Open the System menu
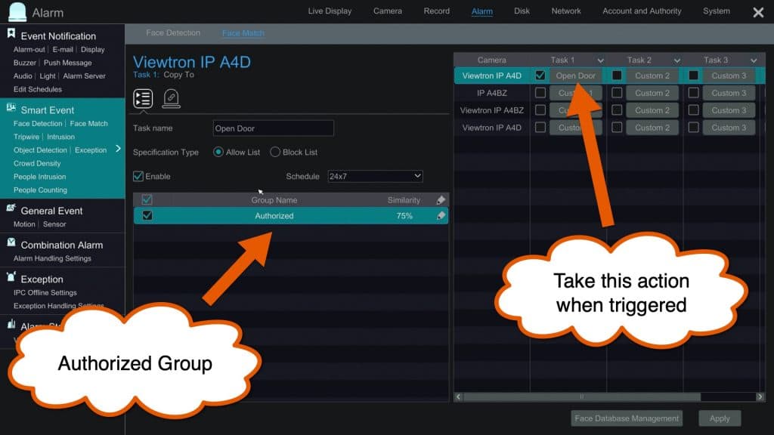This screenshot has height=435, width=774. [x=717, y=11]
